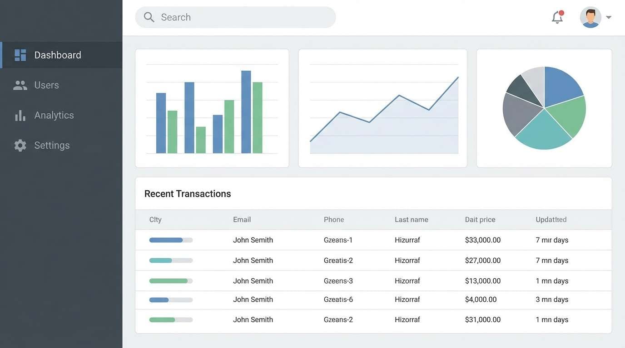Switch to the Analytics section
Screen dimensions: 625x348
tap(54, 115)
